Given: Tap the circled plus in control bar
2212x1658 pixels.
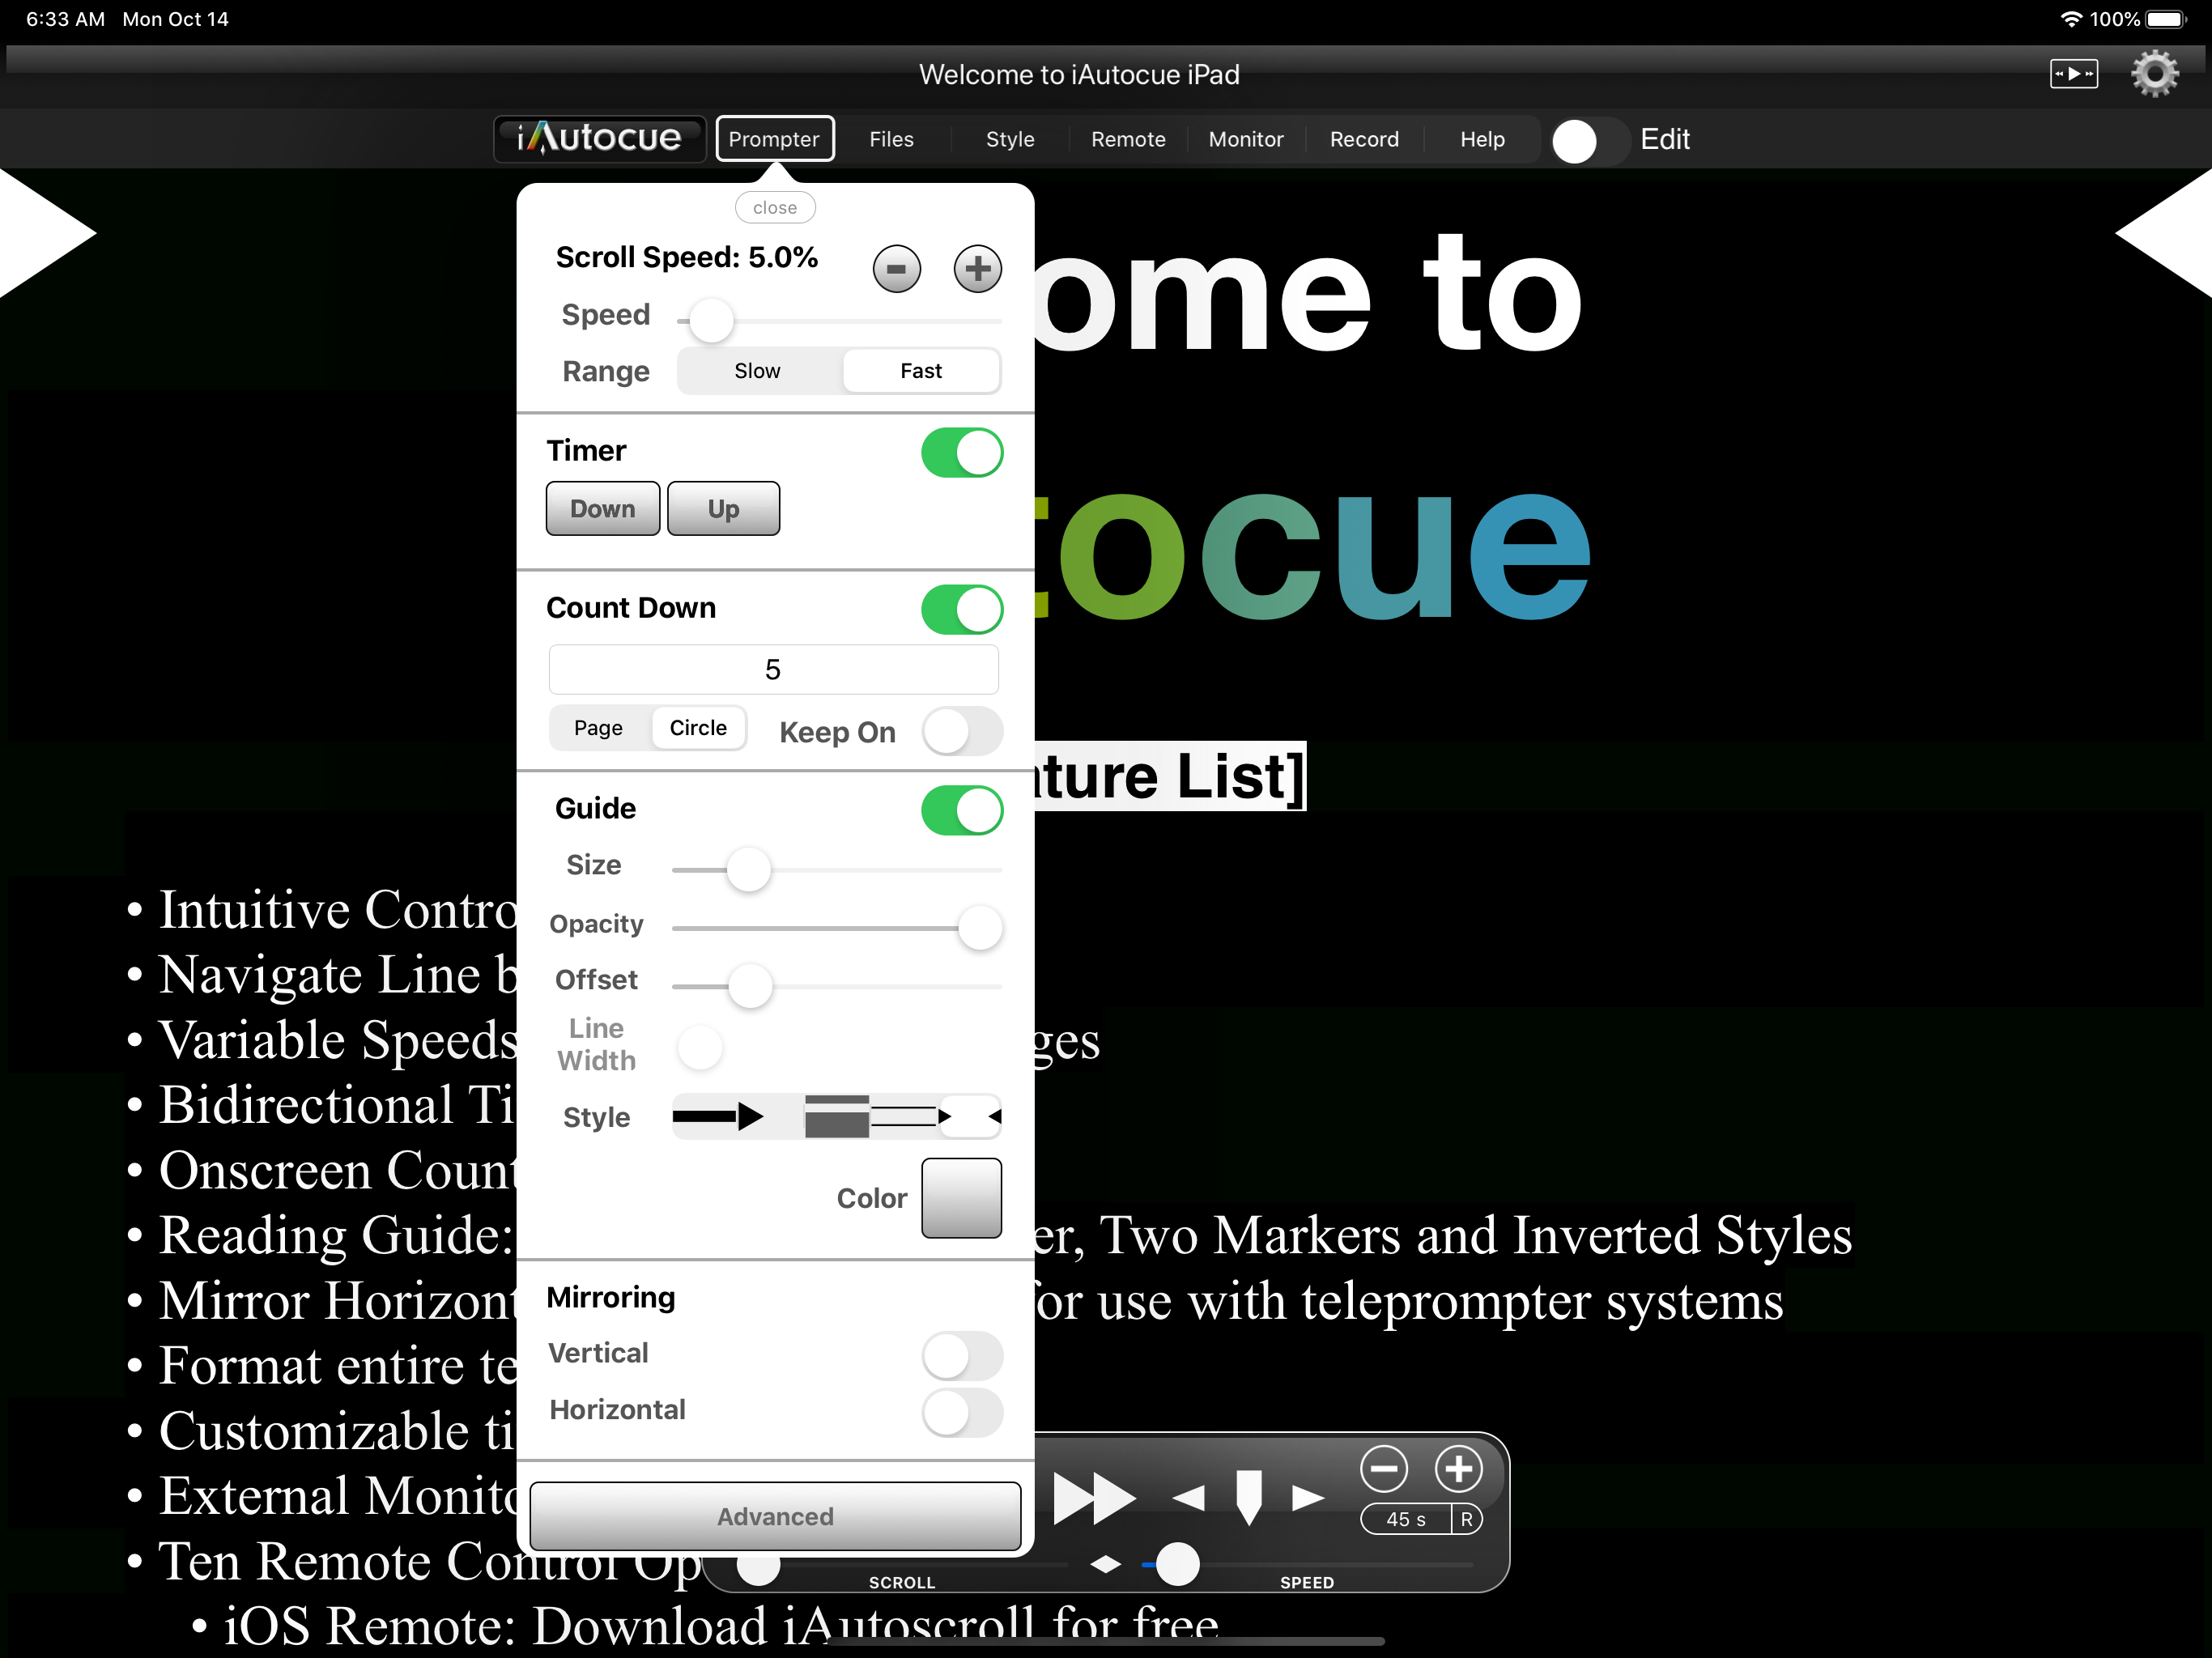Looking at the screenshot, I should pos(1459,1468).
